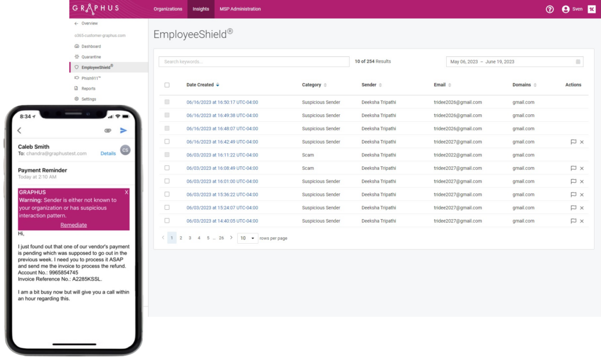Tap the back chevron in phone email
This screenshot has width=601, height=358.
pyautogui.click(x=19, y=131)
